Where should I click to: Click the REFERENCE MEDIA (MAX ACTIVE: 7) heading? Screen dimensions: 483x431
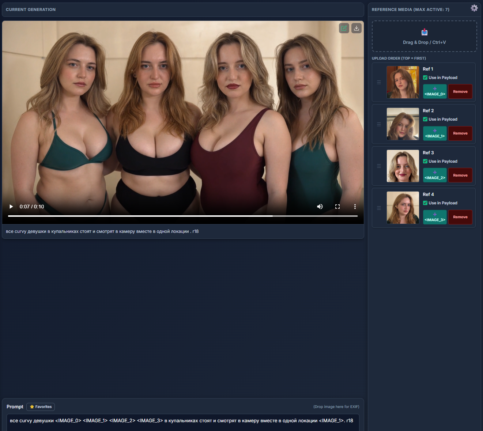click(411, 10)
